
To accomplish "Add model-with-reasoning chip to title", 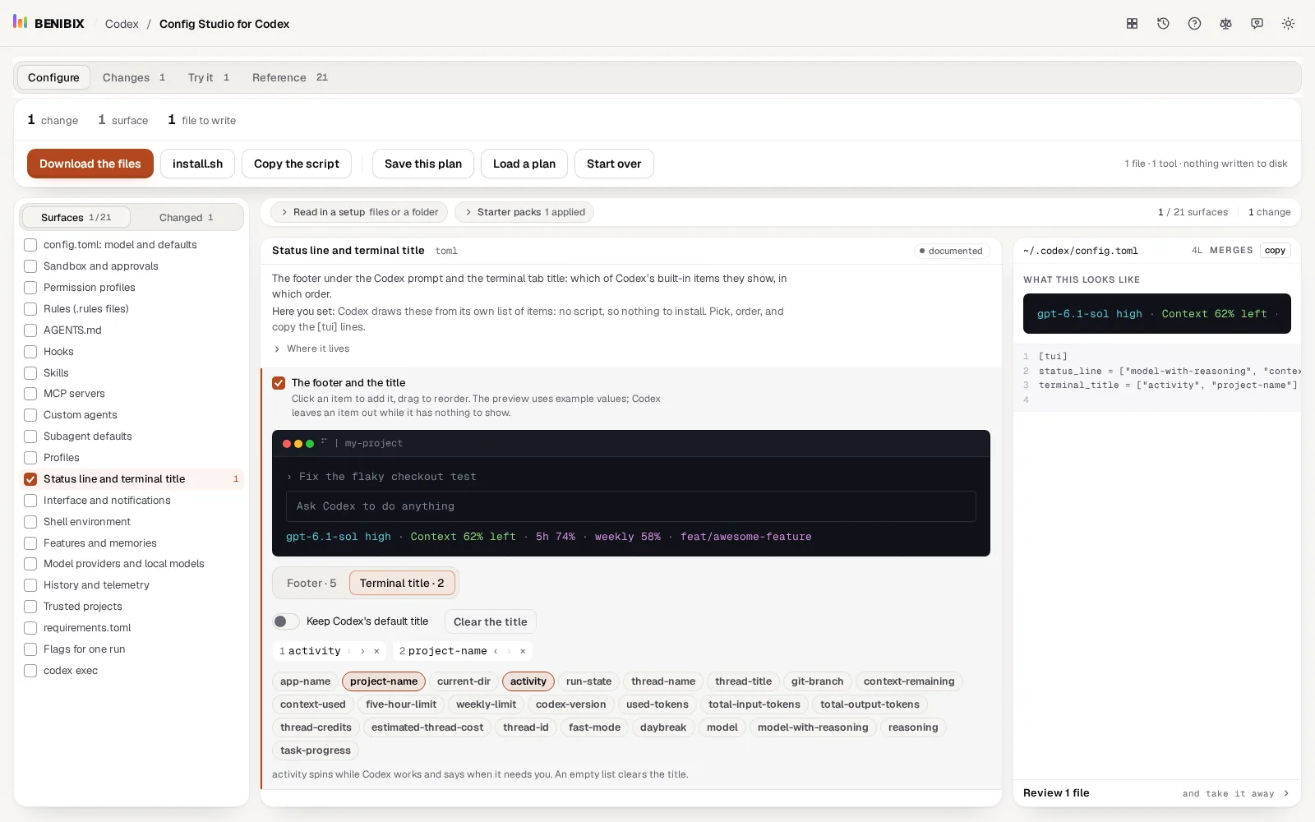I will point(813,727).
